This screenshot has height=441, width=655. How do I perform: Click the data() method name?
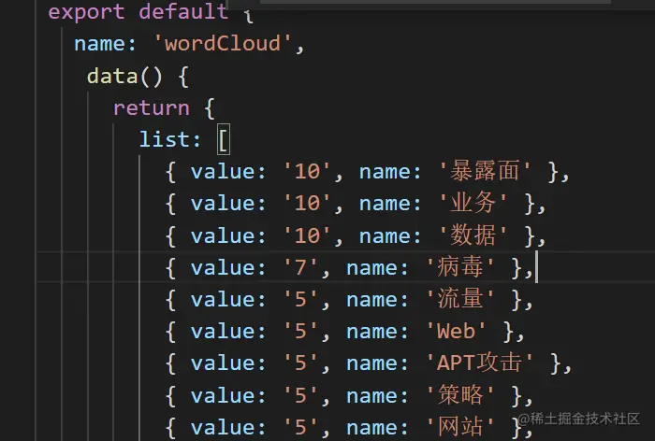coord(112,77)
